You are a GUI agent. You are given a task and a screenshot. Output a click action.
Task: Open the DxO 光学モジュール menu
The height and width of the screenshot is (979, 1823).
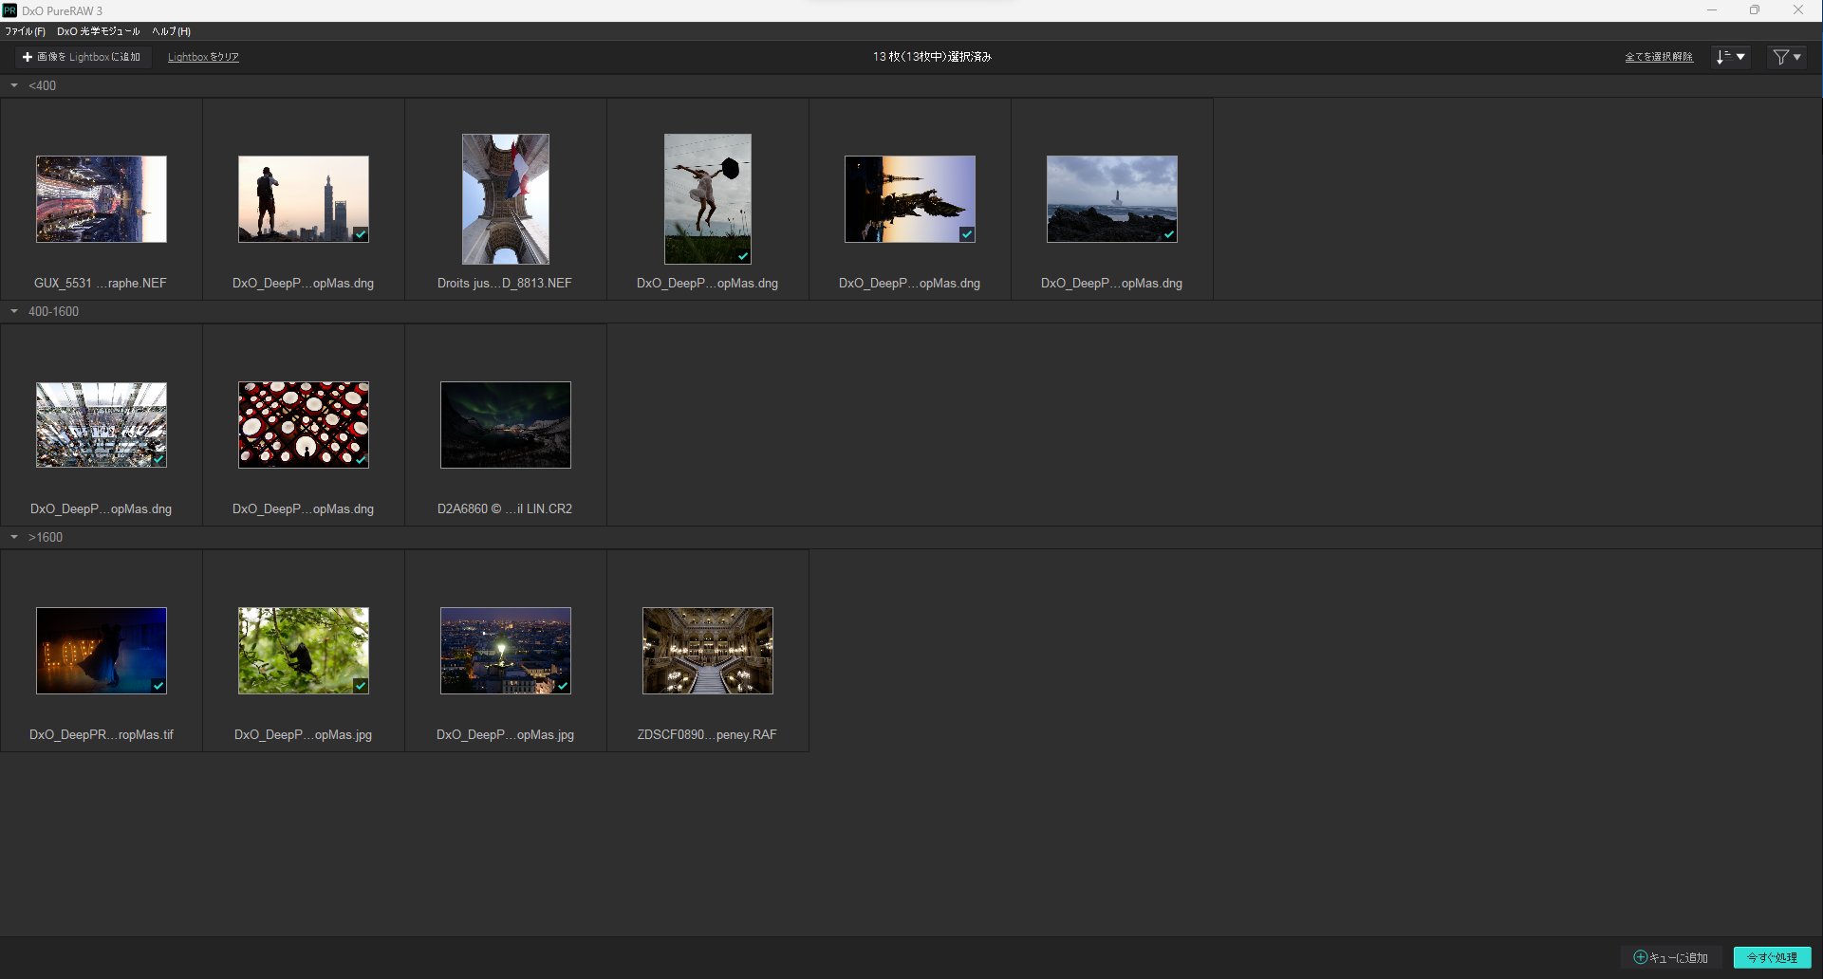click(x=99, y=31)
